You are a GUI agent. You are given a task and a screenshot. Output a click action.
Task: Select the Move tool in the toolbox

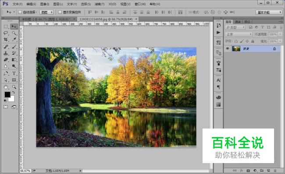[x=14, y=27]
